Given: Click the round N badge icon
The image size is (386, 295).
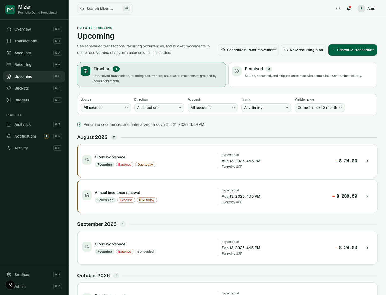Looking at the screenshot, I should tap(10, 285).
